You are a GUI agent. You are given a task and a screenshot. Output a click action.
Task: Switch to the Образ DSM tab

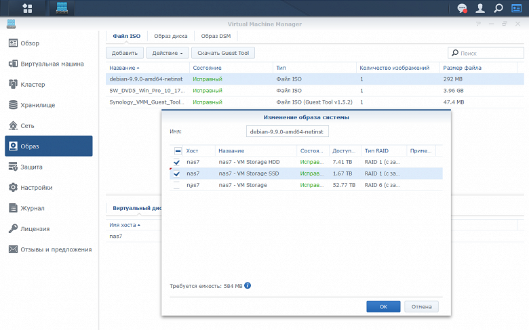pos(214,36)
